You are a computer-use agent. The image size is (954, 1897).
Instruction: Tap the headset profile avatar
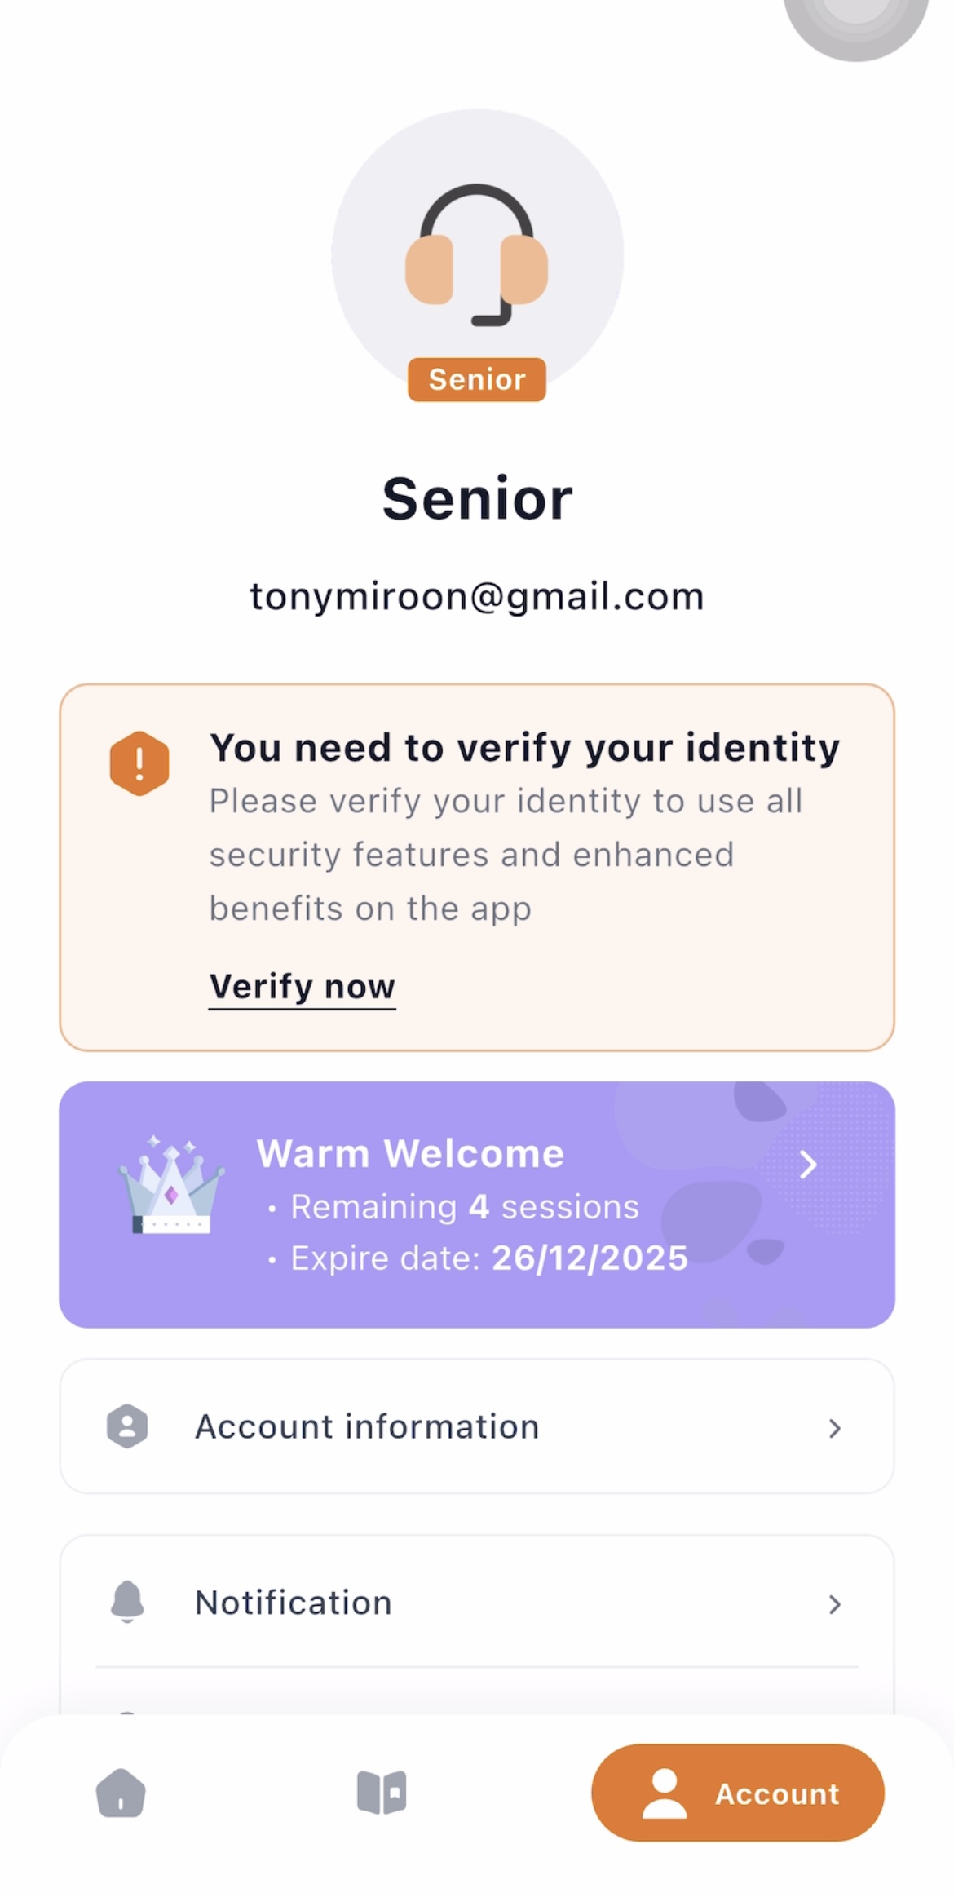point(477,254)
